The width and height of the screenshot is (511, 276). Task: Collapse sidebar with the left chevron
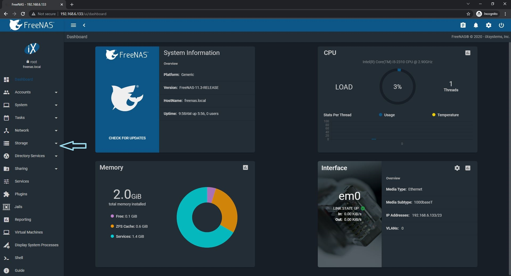point(84,25)
